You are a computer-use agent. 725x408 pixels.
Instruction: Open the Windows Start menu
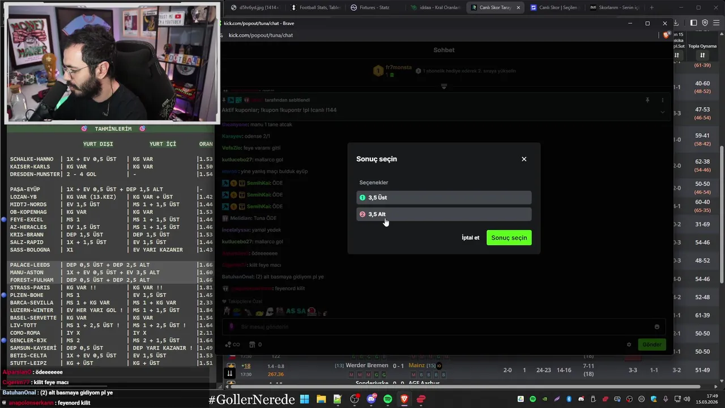(x=304, y=399)
